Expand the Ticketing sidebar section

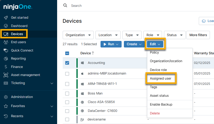point(52,83)
